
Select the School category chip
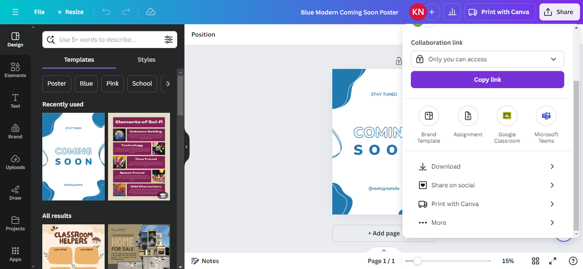click(142, 84)
